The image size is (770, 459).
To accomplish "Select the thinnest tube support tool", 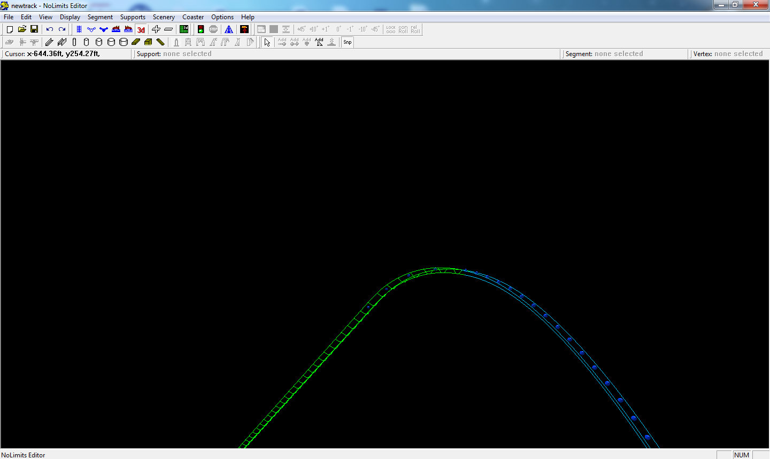I will pos(74,42).
